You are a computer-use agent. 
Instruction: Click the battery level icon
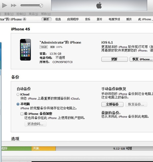point(53,47)
